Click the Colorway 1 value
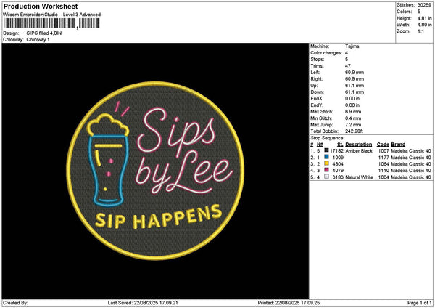Image resolution: width=435 pixels, height=308 pixels. tap(38, 40)
